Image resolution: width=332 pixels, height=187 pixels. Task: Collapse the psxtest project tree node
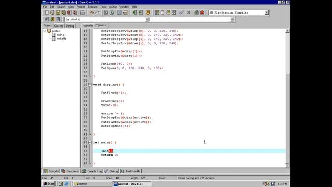coord(45,31)
